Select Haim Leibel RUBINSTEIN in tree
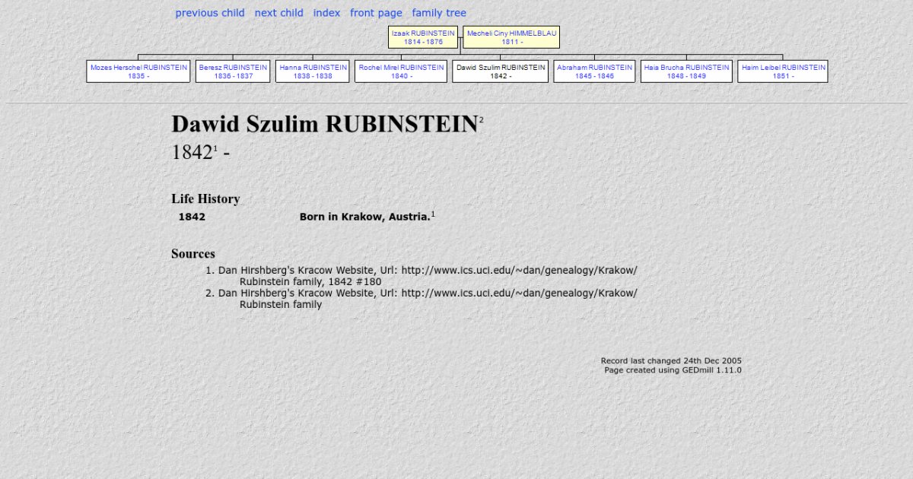The image size is (913, 479). 783,71
